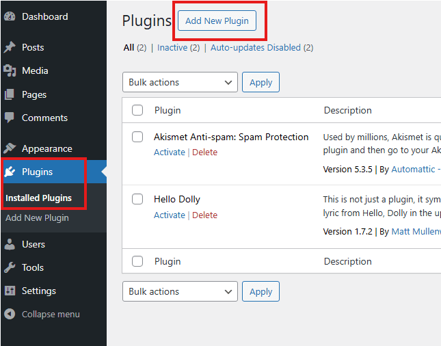This screenshot has width=441, height=346.
Task: Click the Plugins plug icon
Action: 10,172
